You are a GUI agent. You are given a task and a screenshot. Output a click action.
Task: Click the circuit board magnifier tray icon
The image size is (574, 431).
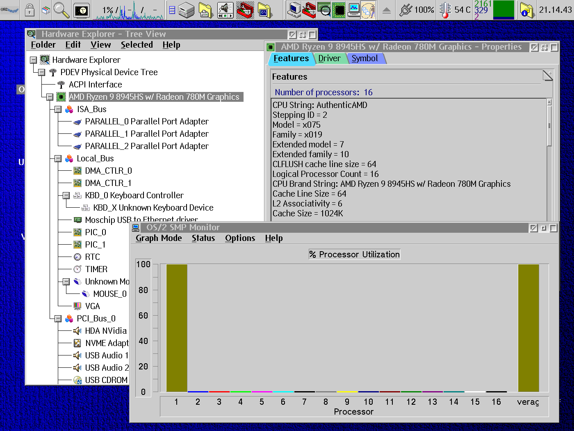click(324, 10)
